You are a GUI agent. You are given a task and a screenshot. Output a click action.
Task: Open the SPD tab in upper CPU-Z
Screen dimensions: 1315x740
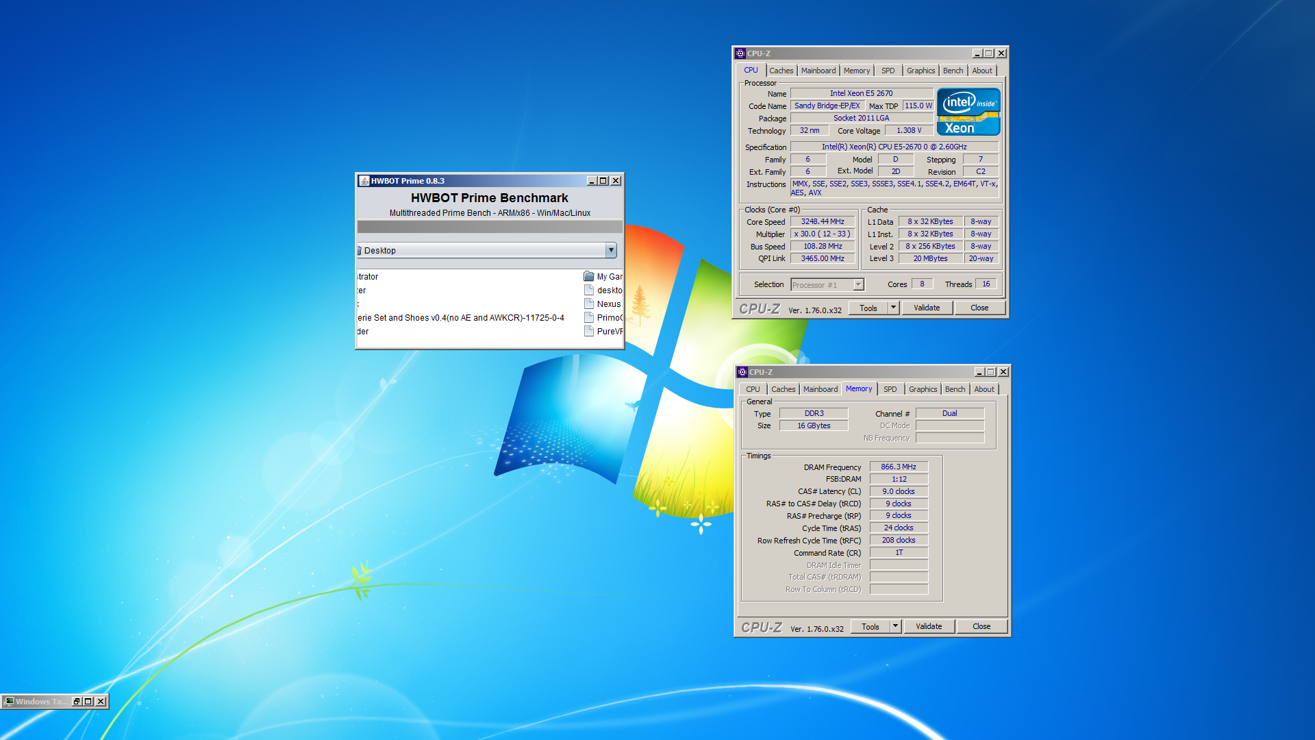click(888, 71)
